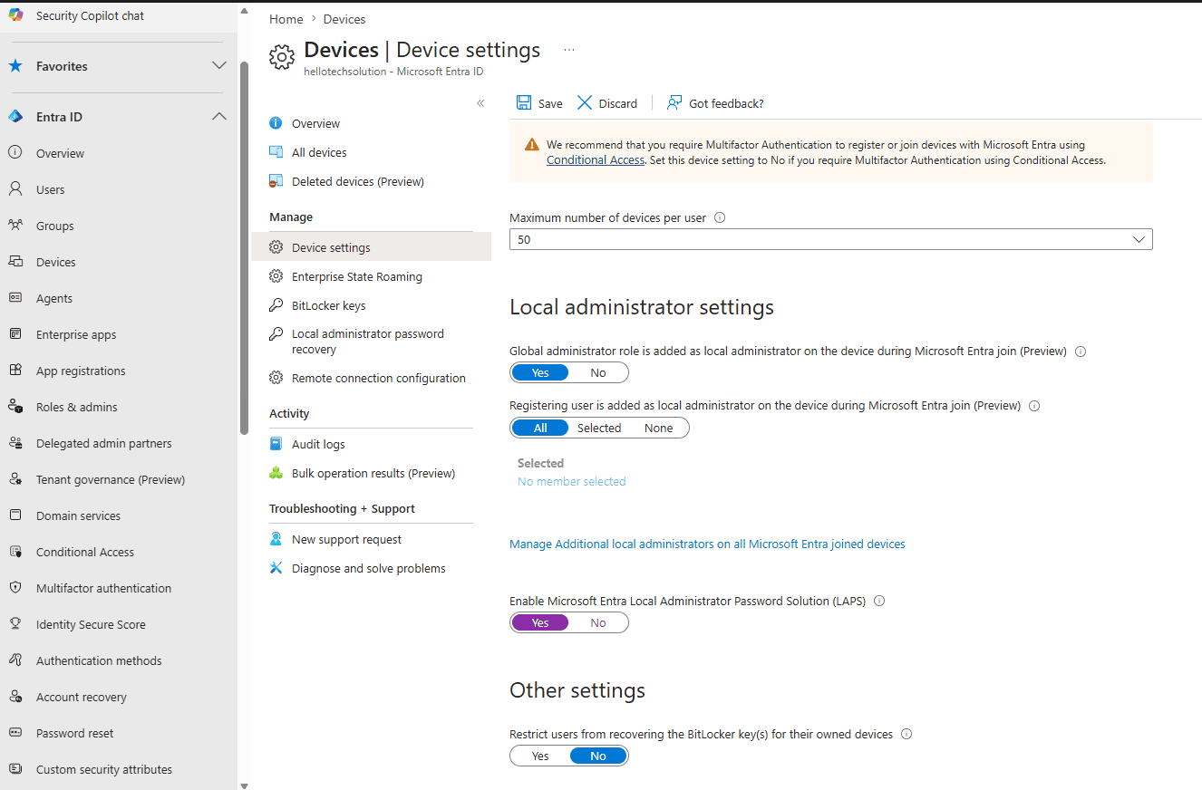The width and height of the screenshot is (1202, 790).
Task: Set Global administrator local admin to Yes
Action: (x=540, y=372)
